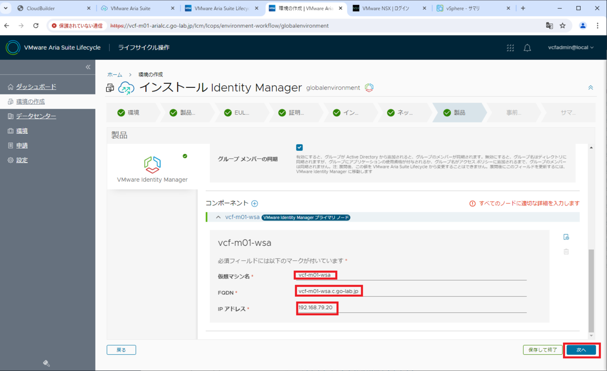
Task: Open the vcfadmin@local user menu
Action: pos(571,47)
